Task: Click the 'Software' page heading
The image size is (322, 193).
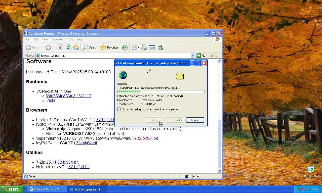Action: coord(39,61)
